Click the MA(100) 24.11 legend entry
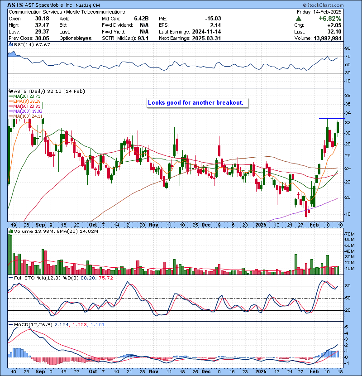Image resolution: width=362 pixels, height=376 pixels. (x=28, y=116)
